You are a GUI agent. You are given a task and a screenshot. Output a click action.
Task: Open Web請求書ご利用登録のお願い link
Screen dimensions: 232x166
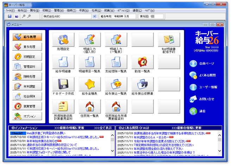tap(46, 133)
